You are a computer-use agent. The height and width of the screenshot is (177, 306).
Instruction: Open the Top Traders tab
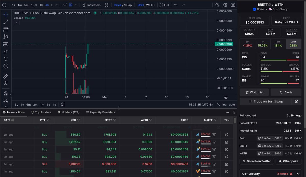(41, 112)
